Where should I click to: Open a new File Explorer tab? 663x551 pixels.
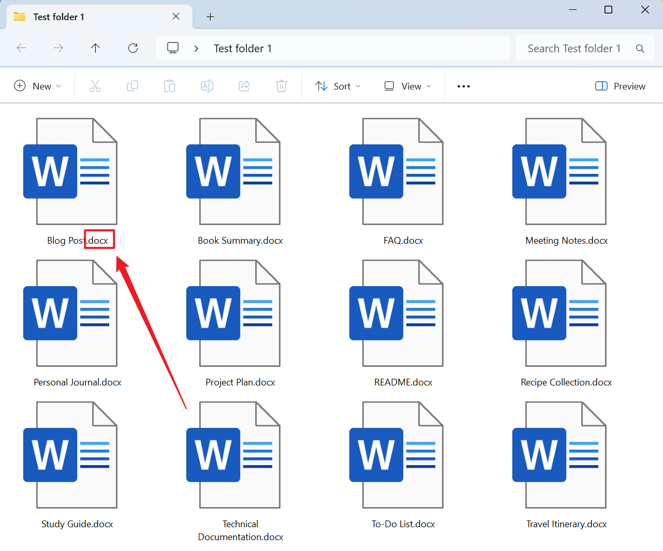[x=210, y=17]
